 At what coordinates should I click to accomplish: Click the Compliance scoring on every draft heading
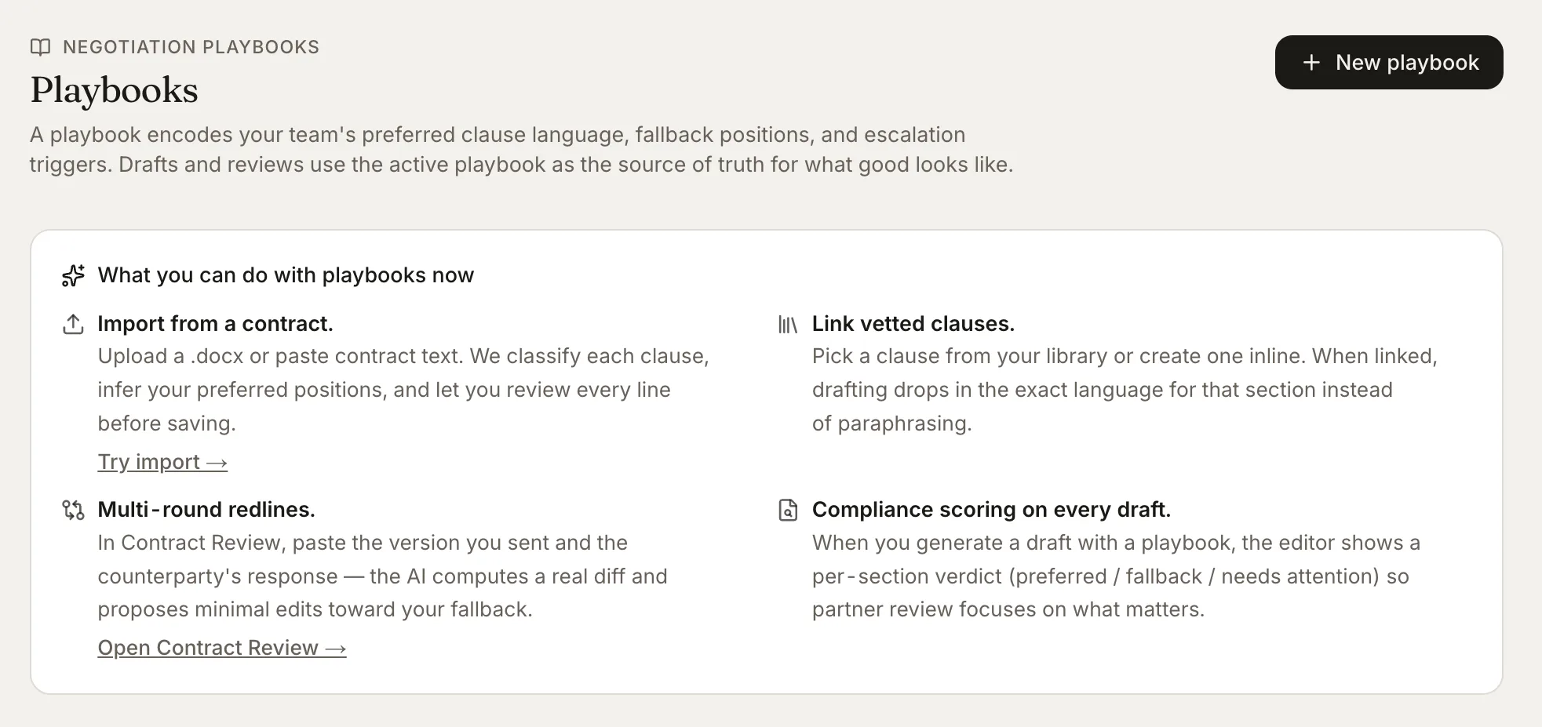991,510
